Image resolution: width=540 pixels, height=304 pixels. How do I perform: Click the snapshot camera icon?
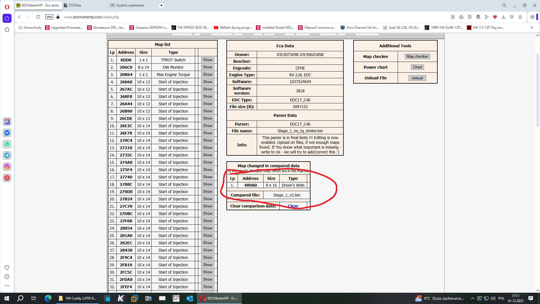[x=461, y=17]
